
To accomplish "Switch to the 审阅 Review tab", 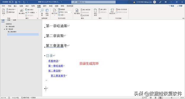I will point(51,6).
